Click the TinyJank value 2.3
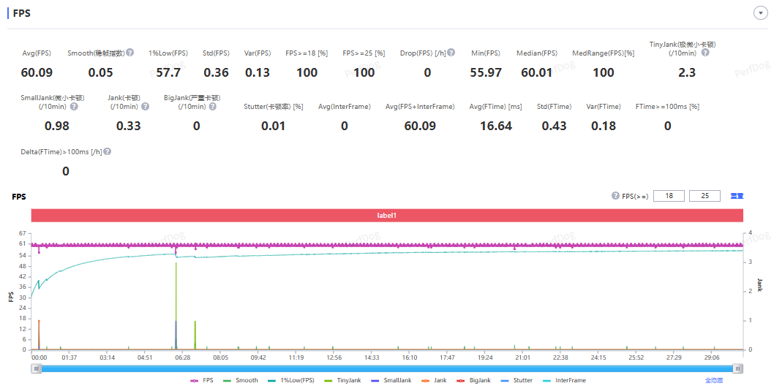774x386 pixels. (x=687, y=72)
